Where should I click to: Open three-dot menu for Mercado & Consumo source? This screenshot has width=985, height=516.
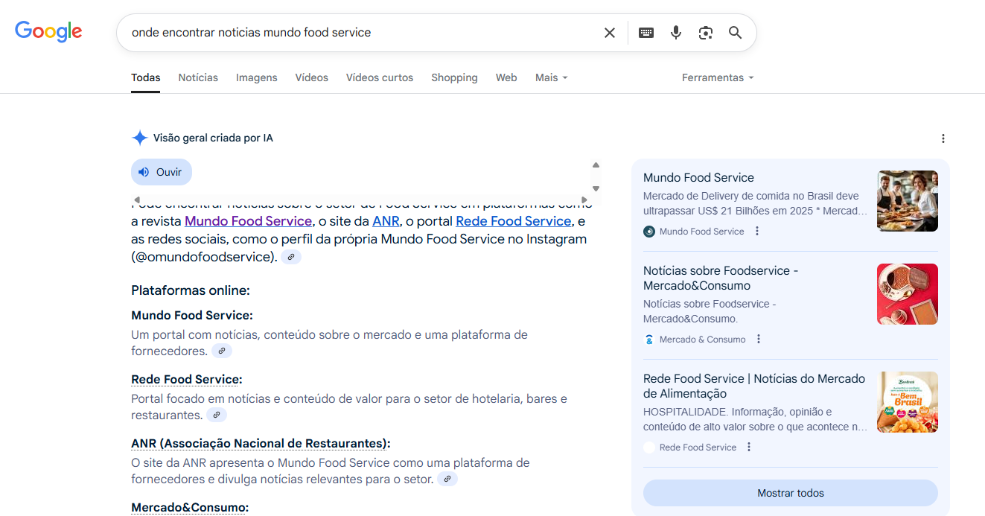point(759,339)
